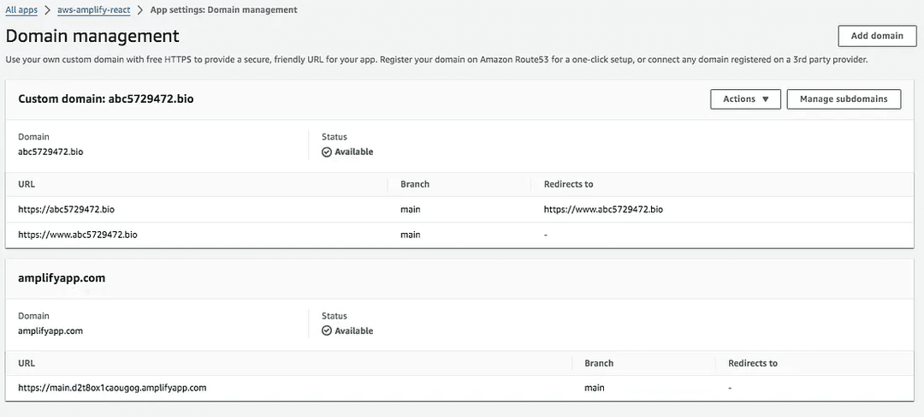Open the Actions dropdown for custom domain

(x=745, y=99)
